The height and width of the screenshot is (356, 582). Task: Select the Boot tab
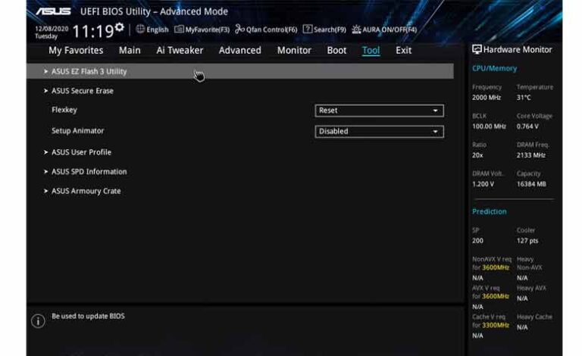(x=336, y=51)
